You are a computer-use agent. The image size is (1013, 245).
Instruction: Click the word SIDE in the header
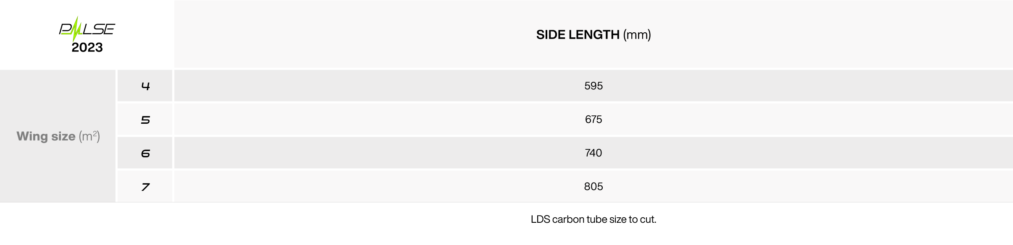(x=551, y=34)
